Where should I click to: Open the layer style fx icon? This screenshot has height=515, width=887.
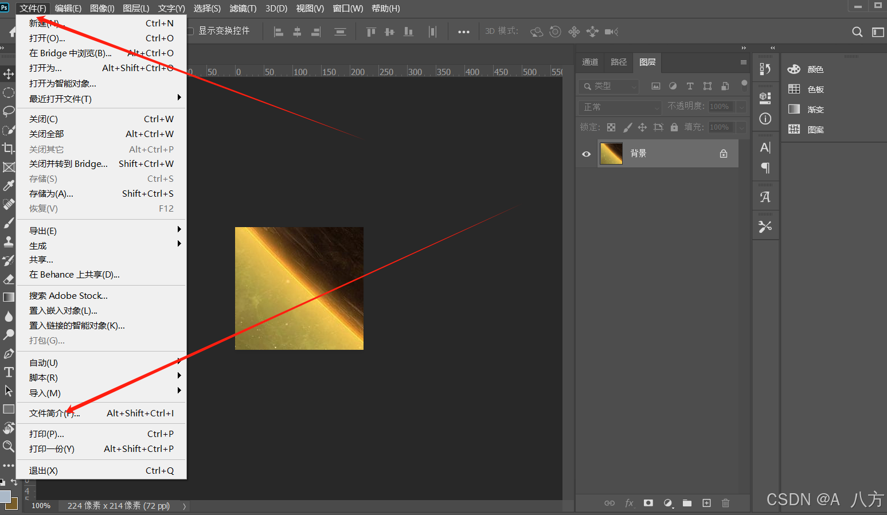[x=629, y=503]
